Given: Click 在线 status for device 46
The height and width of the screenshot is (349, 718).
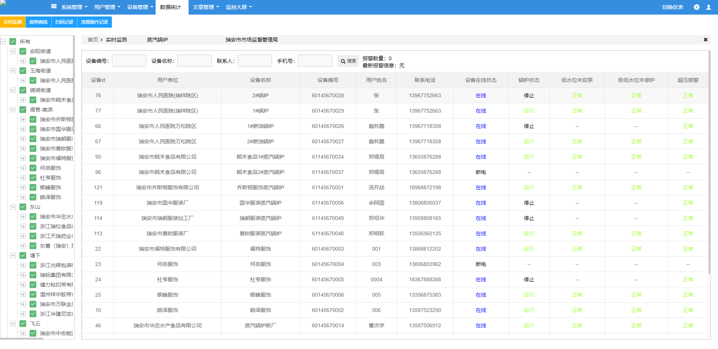Looking at the screenshot, I should (x=481, y=326).
